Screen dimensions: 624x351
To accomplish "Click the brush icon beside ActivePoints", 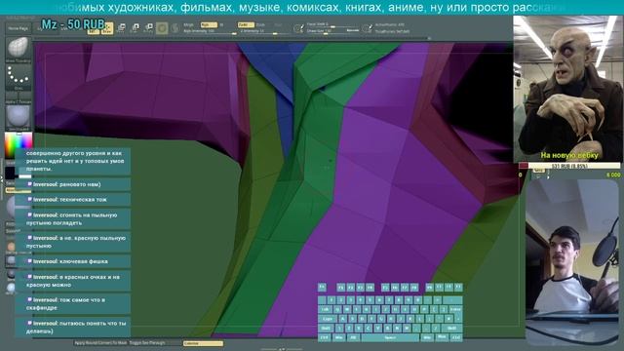I will 367,28.
